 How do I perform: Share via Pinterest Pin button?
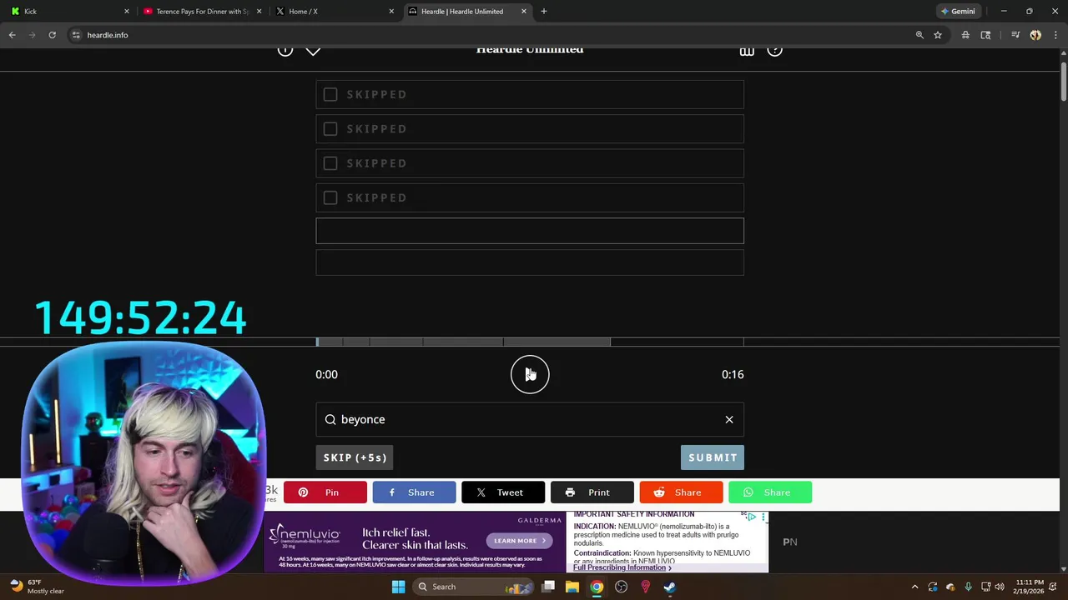pyautogui.click(x=325, y=492)
